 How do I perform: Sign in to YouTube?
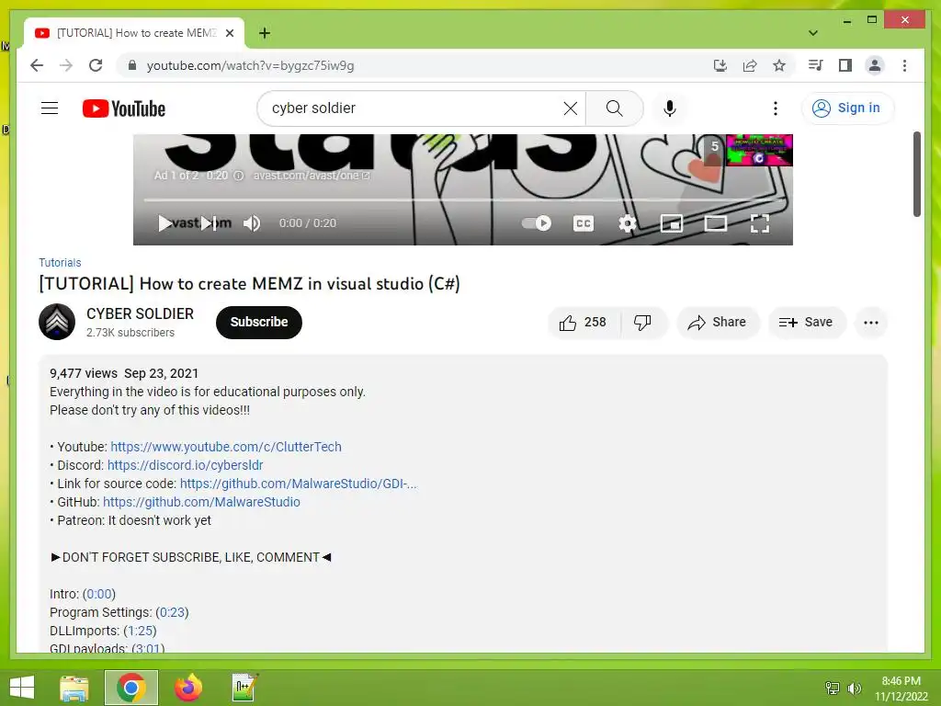pyautogui.click(x=846, y=108)
